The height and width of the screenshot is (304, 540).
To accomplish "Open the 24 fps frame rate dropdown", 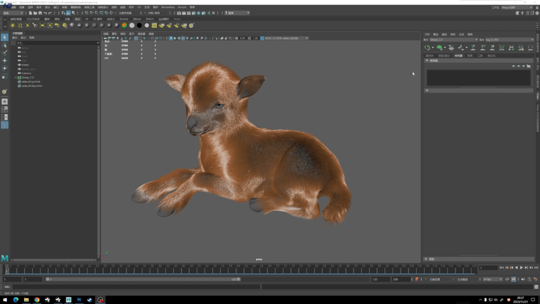I will (x=493, y=279).
